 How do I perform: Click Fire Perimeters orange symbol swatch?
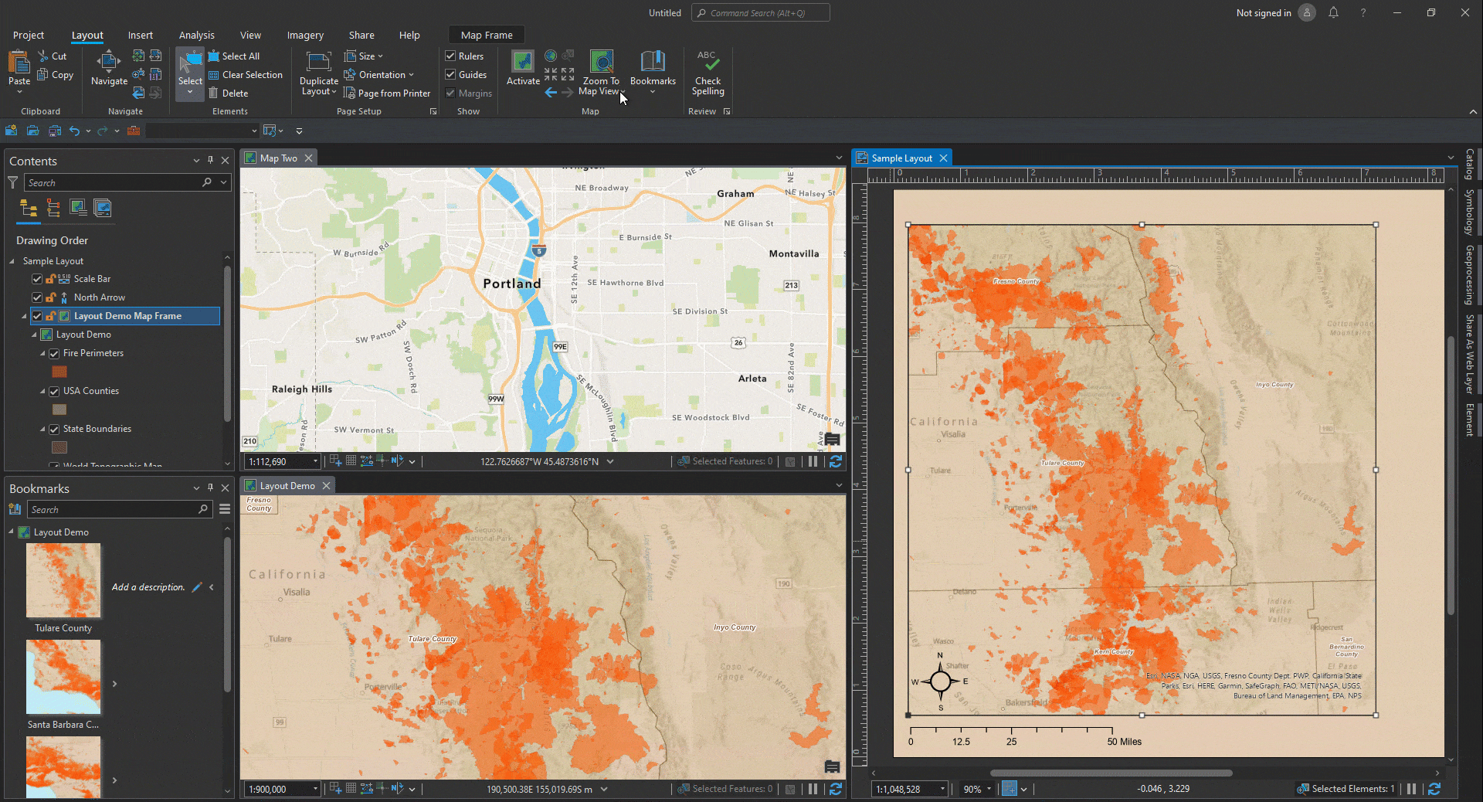pyautogui.click(x=59, y=372)
